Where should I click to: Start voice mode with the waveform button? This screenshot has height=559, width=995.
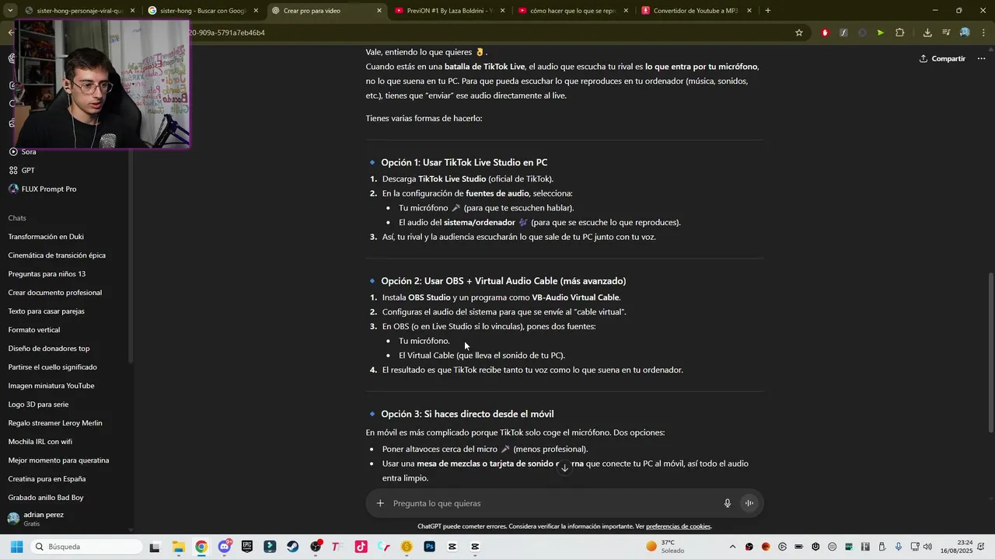749,503
